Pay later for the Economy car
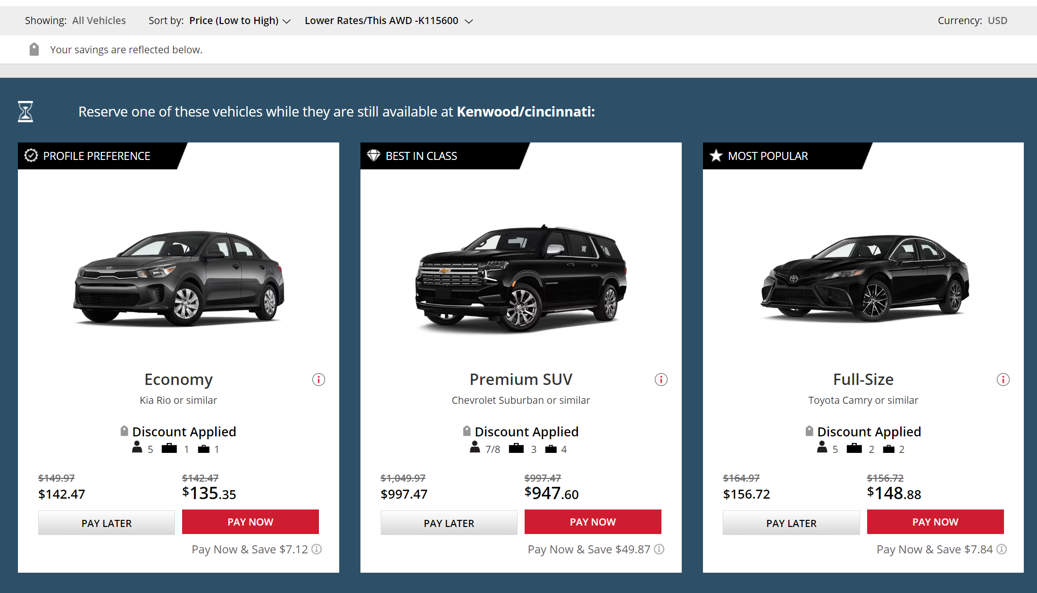Image resolution: width=1037 pixels, height=593 pixels. coord(107,523)
